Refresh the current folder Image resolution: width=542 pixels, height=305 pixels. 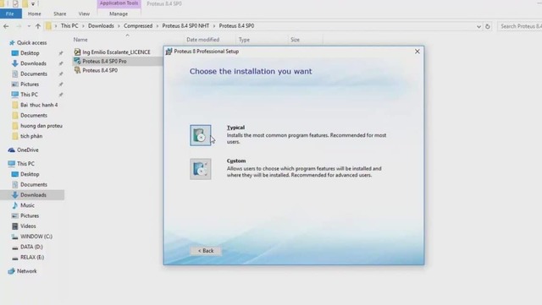(488, 26)
